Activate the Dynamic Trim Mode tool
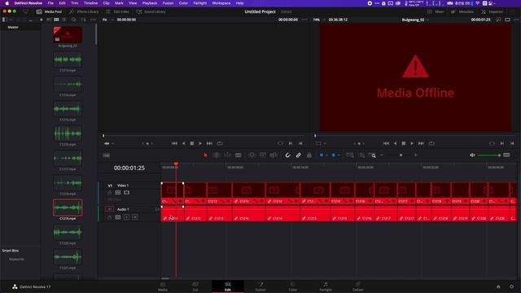521x293 pixels. coord(227,155)
